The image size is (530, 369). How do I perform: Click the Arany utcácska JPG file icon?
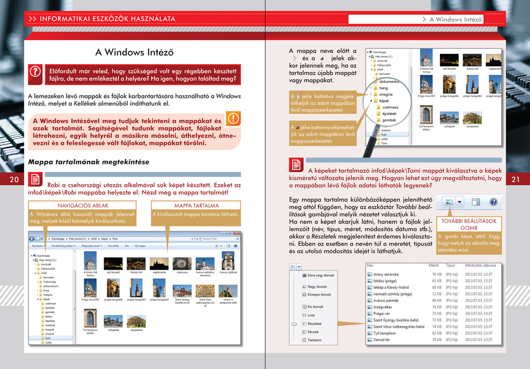370,274
